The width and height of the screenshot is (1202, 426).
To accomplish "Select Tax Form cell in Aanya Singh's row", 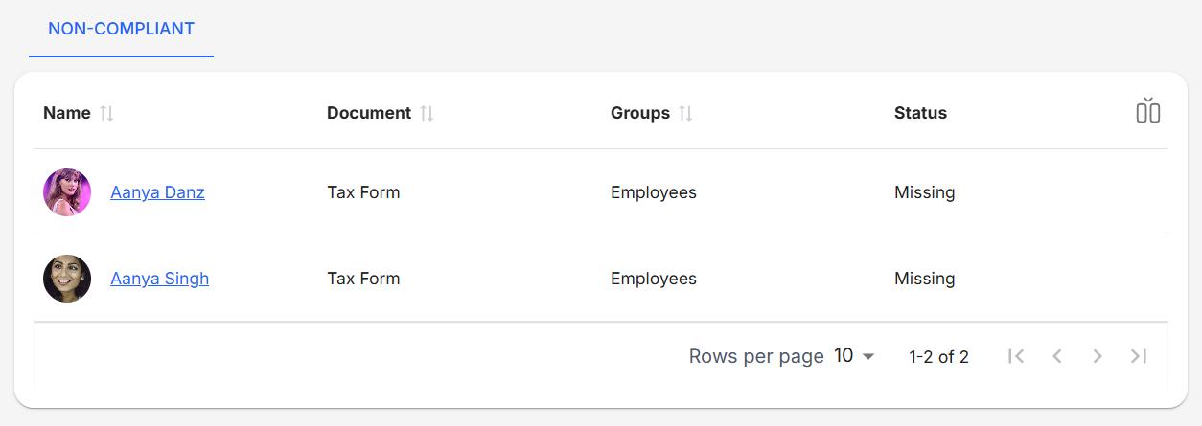I will 363,279.
